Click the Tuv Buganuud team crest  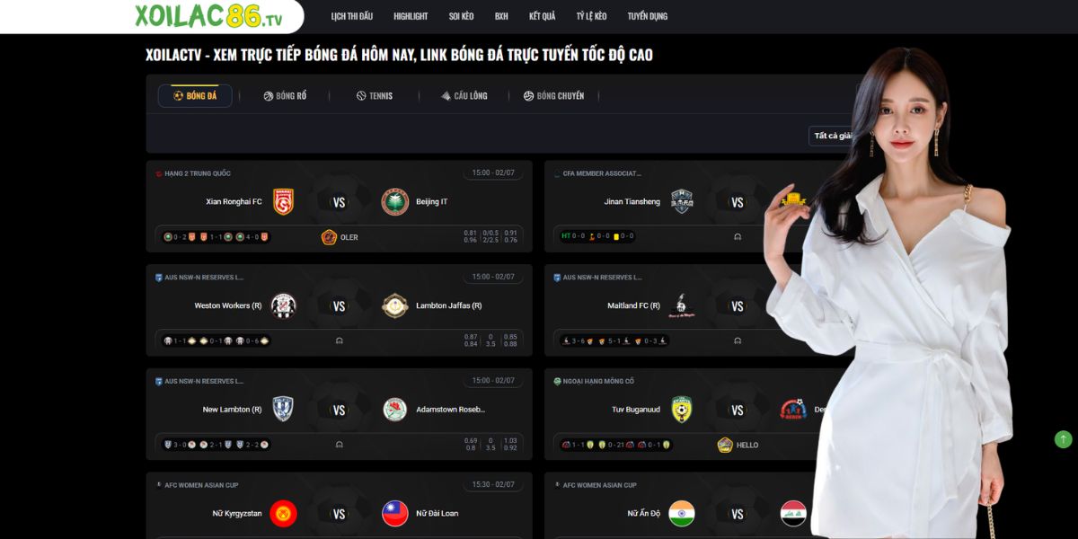682,410
